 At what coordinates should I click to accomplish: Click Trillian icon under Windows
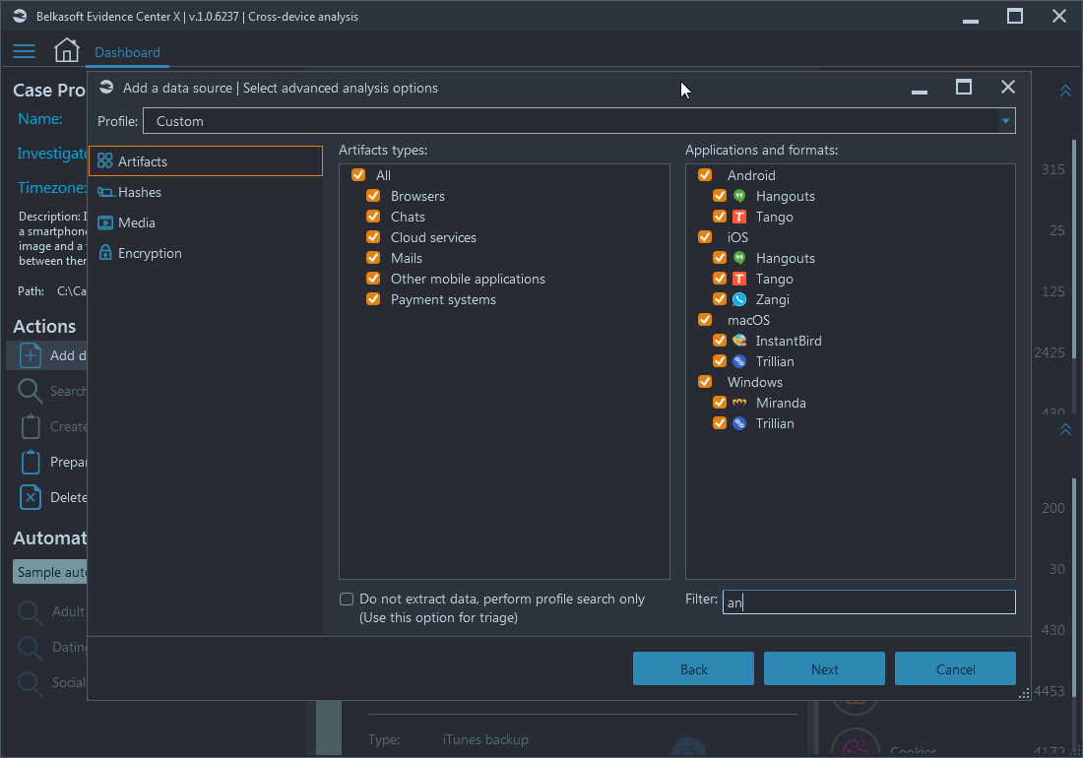pyautogui.click(x=739, y=423)
